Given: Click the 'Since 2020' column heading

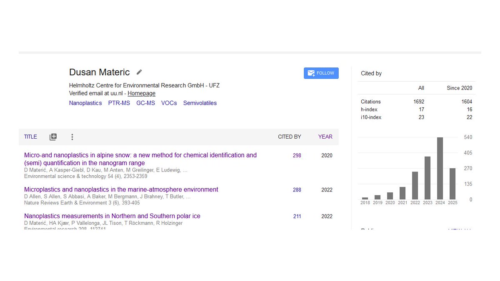Looking at the screenshot, I should [459, 88].
